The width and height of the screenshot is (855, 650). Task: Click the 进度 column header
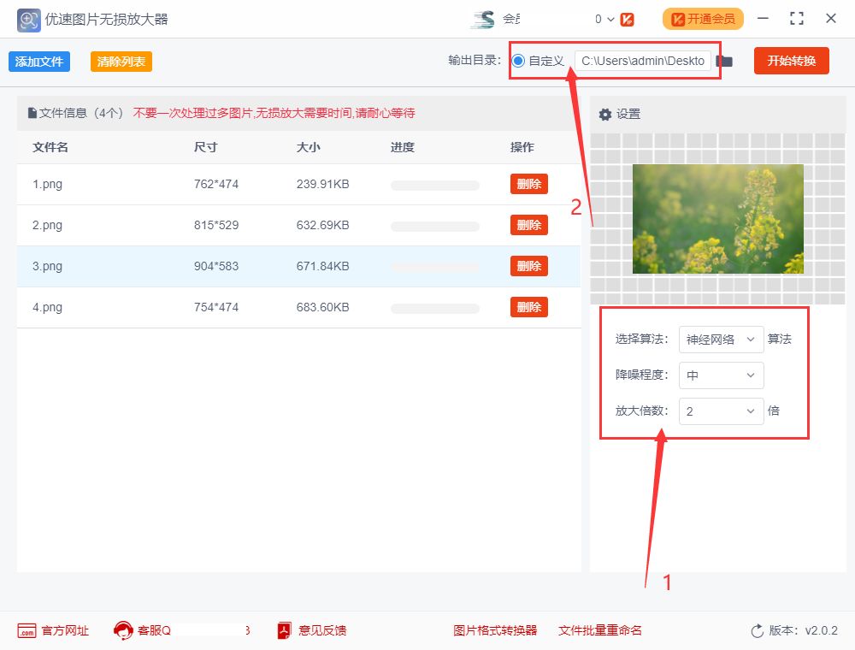(x=403, y=147)
